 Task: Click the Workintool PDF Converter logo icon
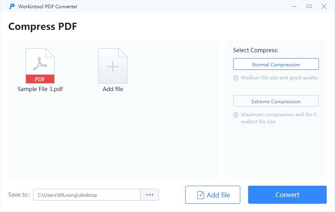click(12, 6)
